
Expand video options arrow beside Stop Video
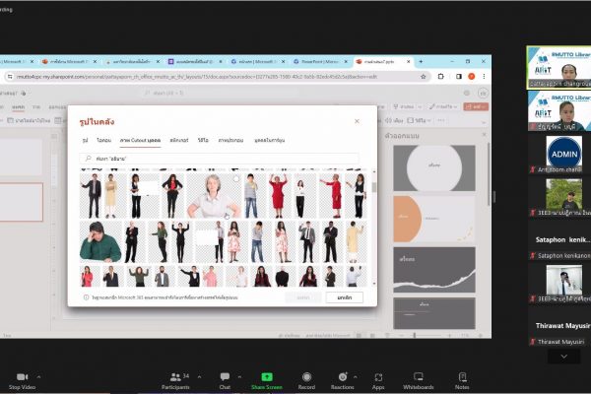38,376
